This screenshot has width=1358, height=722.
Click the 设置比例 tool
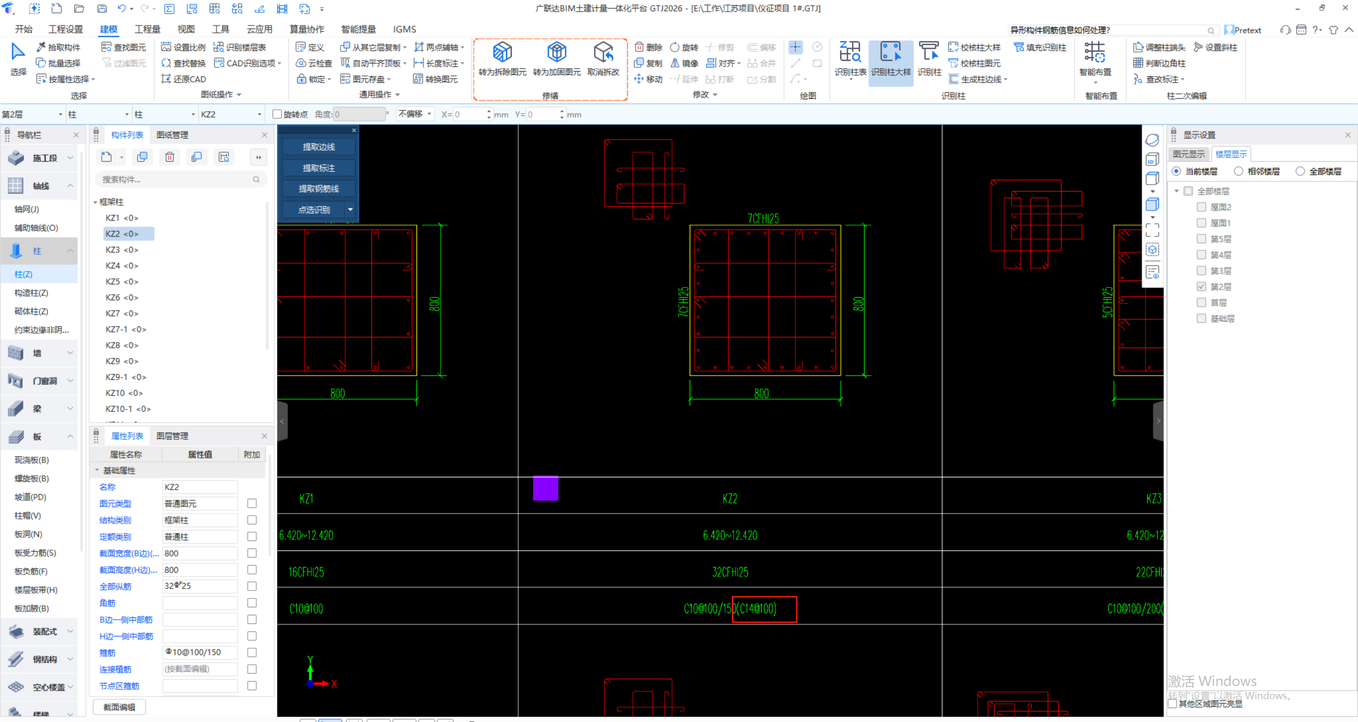click(x=183, y=47)
